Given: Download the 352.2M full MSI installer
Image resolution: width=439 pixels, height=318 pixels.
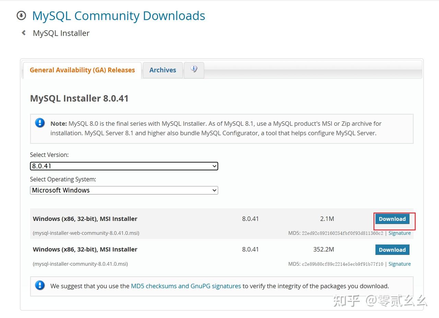Looking at the screenshot, I should click(x=392, y=250).
